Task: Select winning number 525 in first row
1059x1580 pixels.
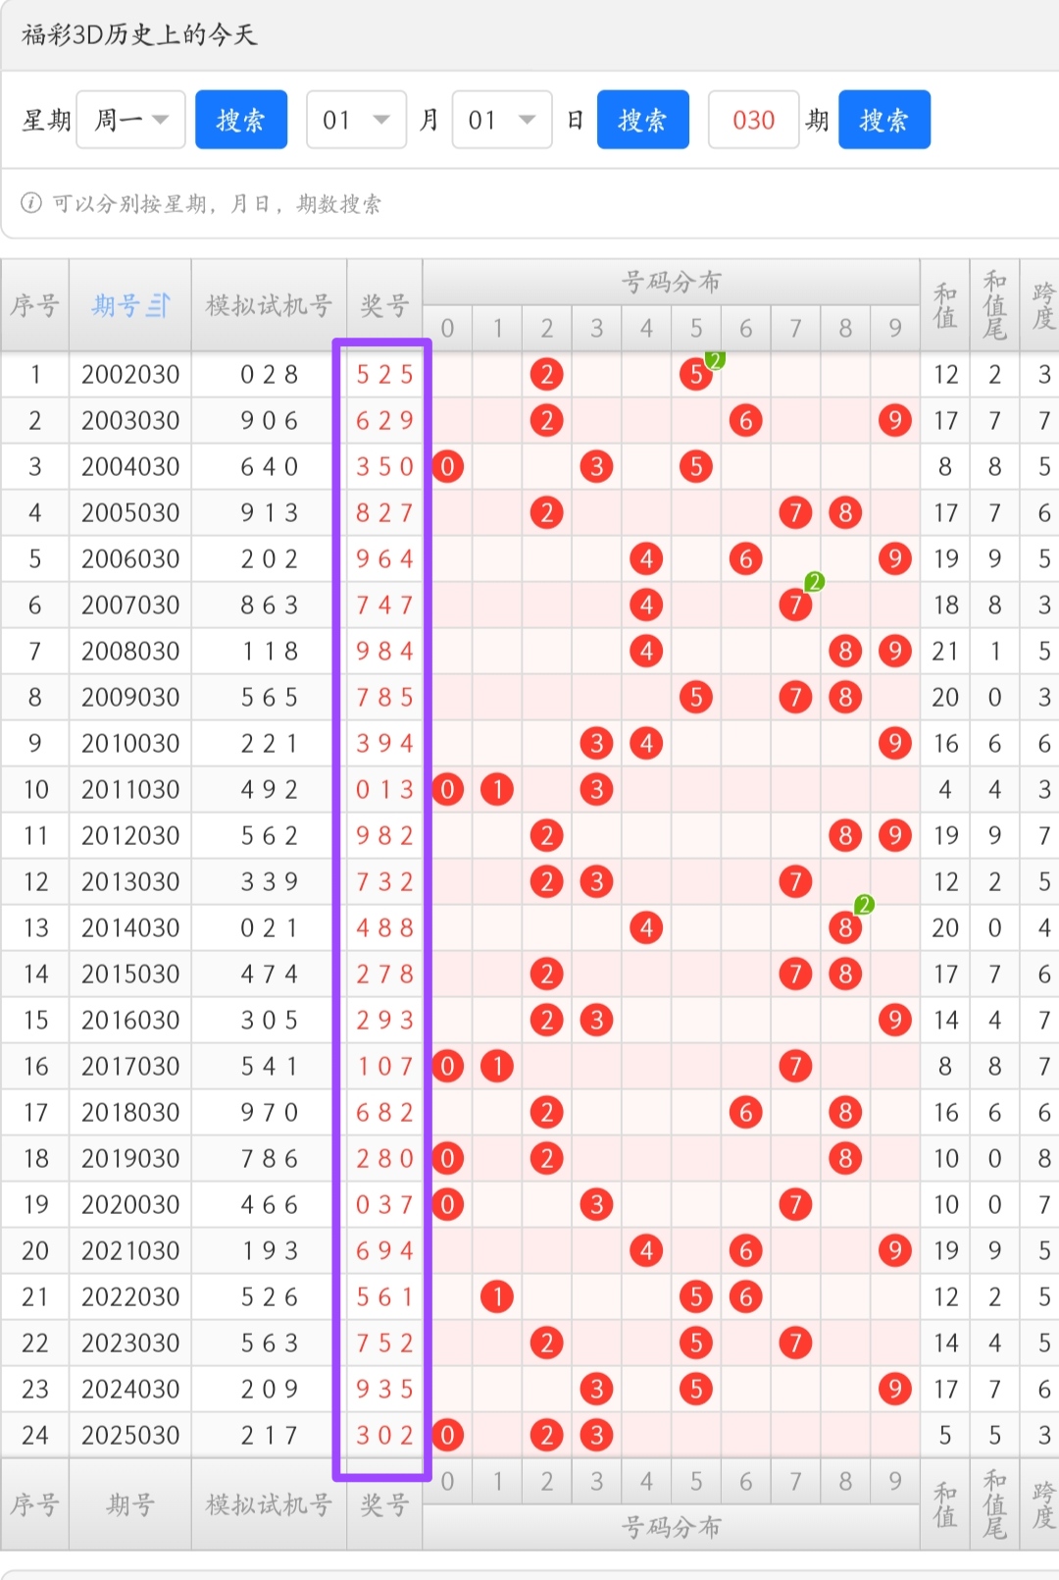Action: [x=384, y=374]
